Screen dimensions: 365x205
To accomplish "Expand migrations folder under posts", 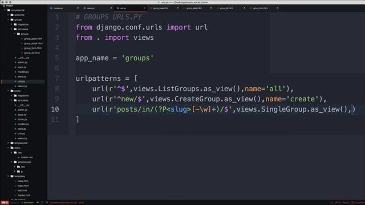I will 11,96.
